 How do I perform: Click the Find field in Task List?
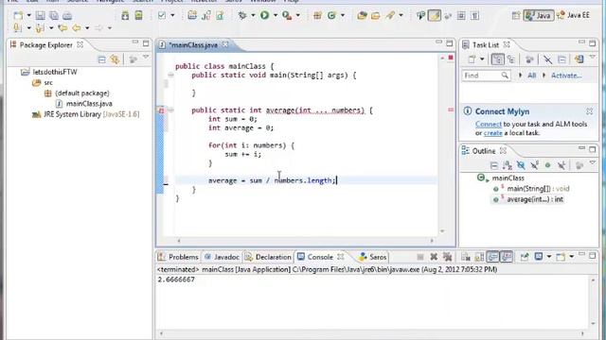[486, 76]
